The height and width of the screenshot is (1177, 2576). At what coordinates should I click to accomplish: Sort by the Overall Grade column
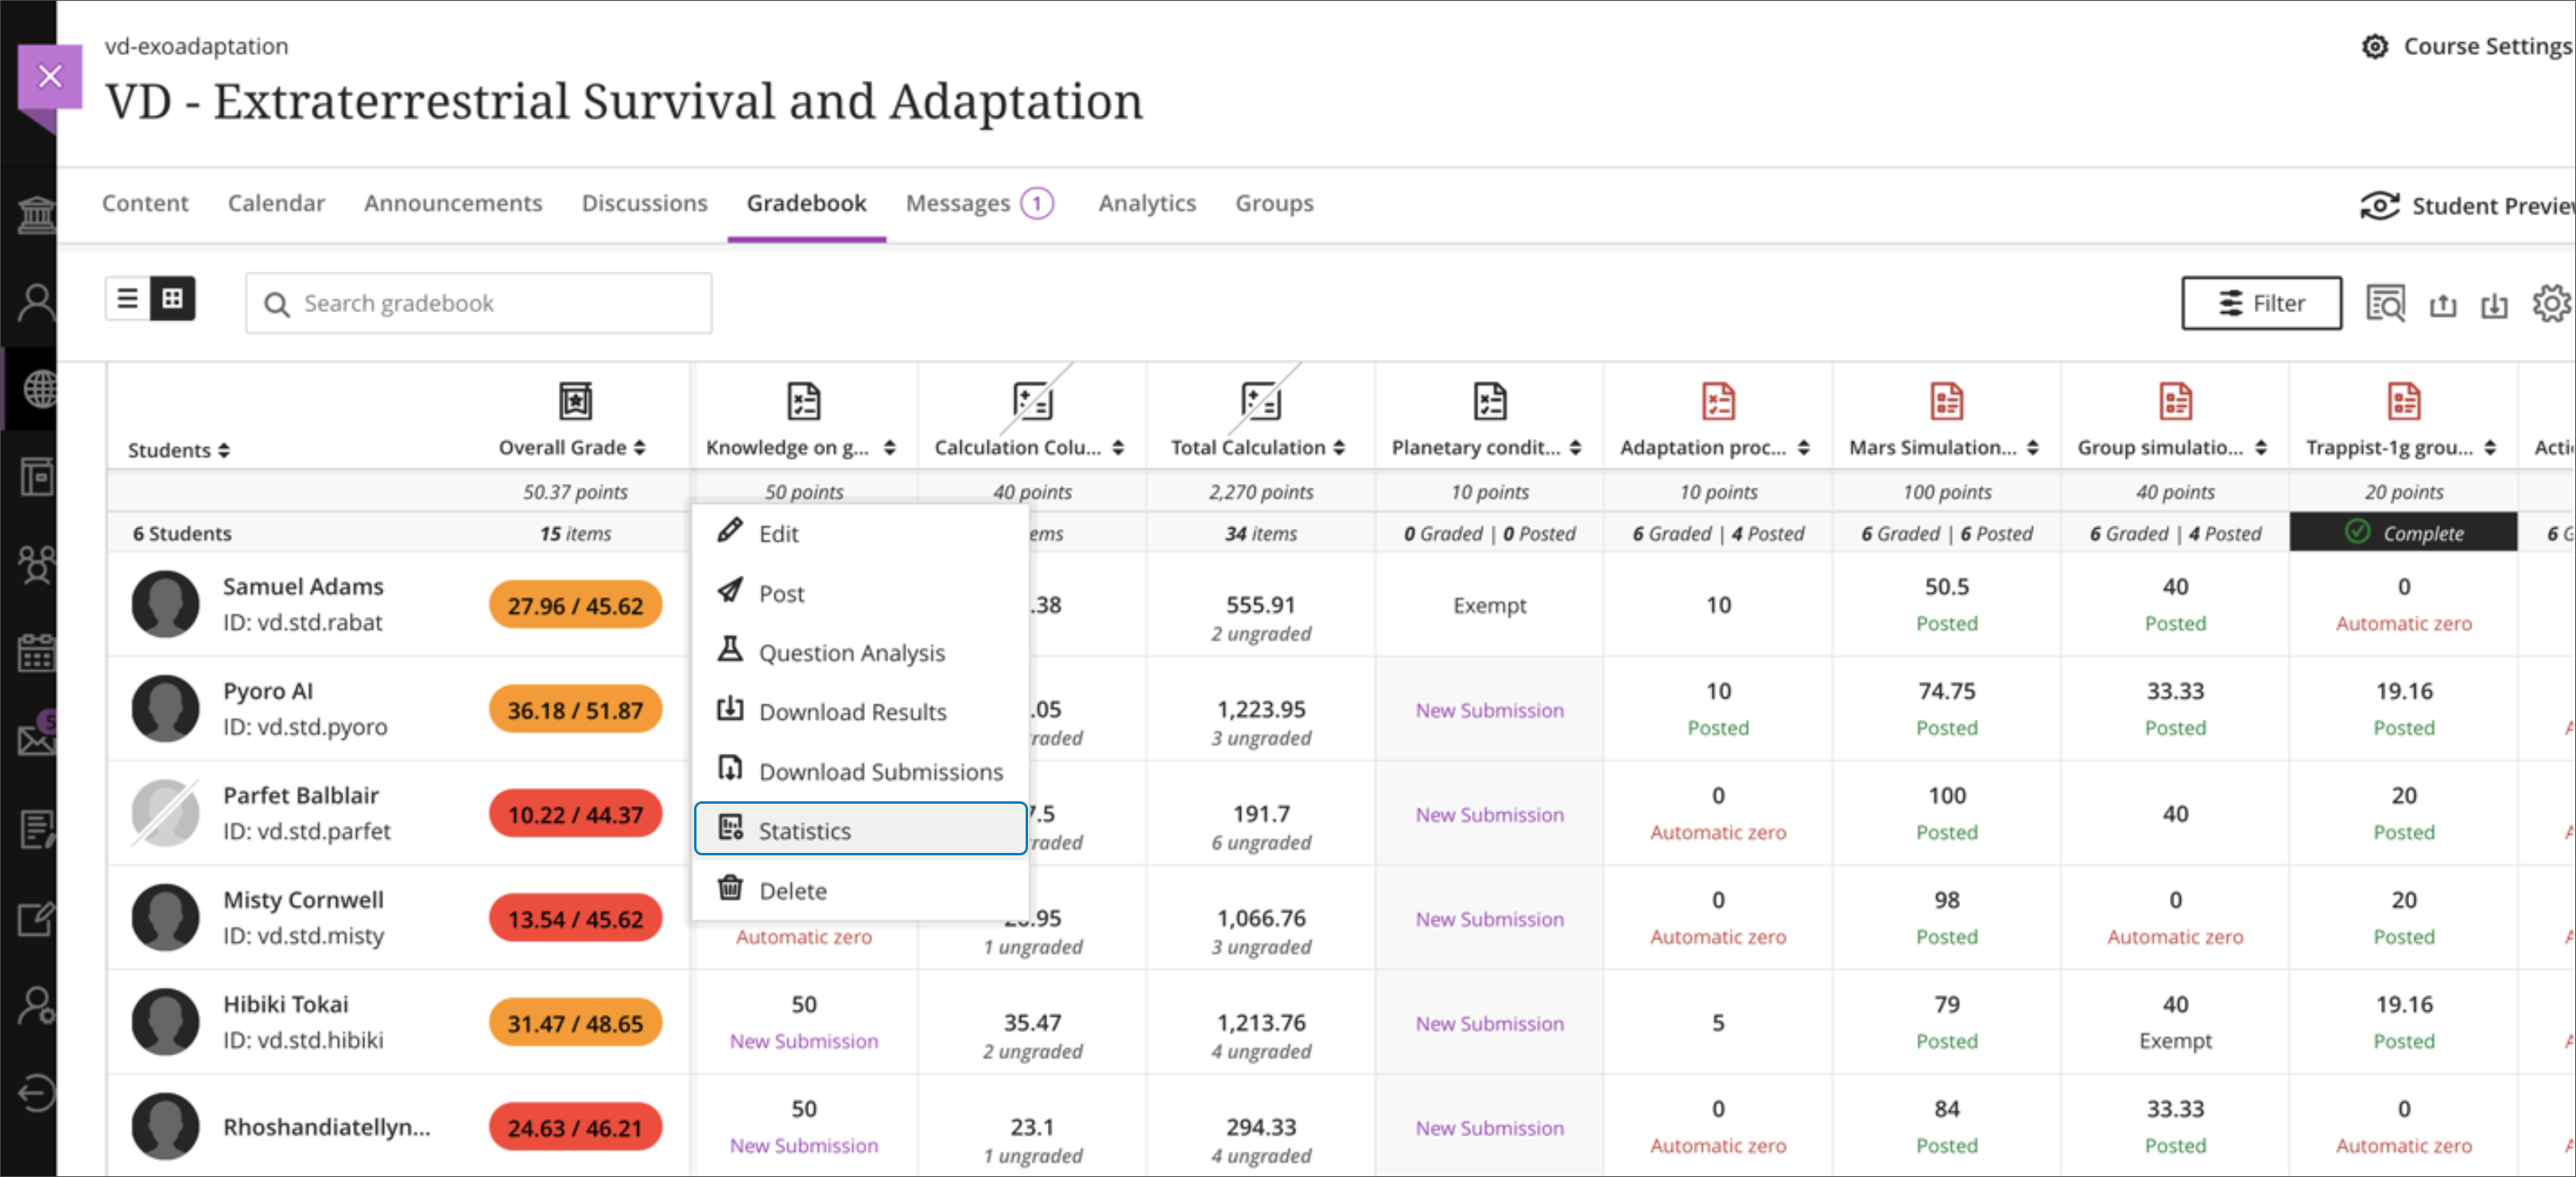pos(641,448)
